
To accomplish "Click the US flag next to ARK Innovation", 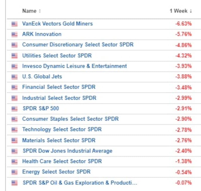I will pos(14,35).
